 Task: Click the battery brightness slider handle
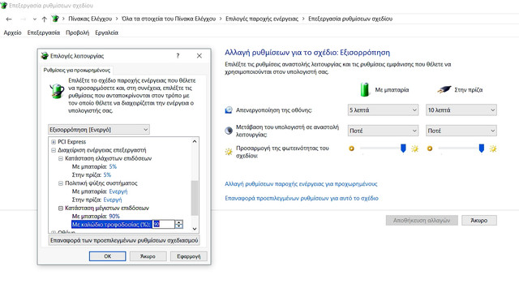point(403,148)
